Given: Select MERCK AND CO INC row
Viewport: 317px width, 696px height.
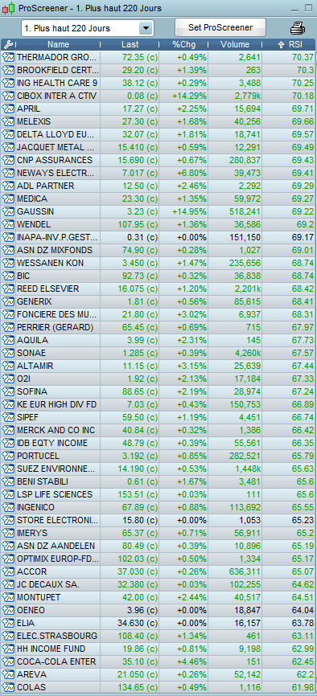Looking at the screenshot, I should (x=56, y=431).
